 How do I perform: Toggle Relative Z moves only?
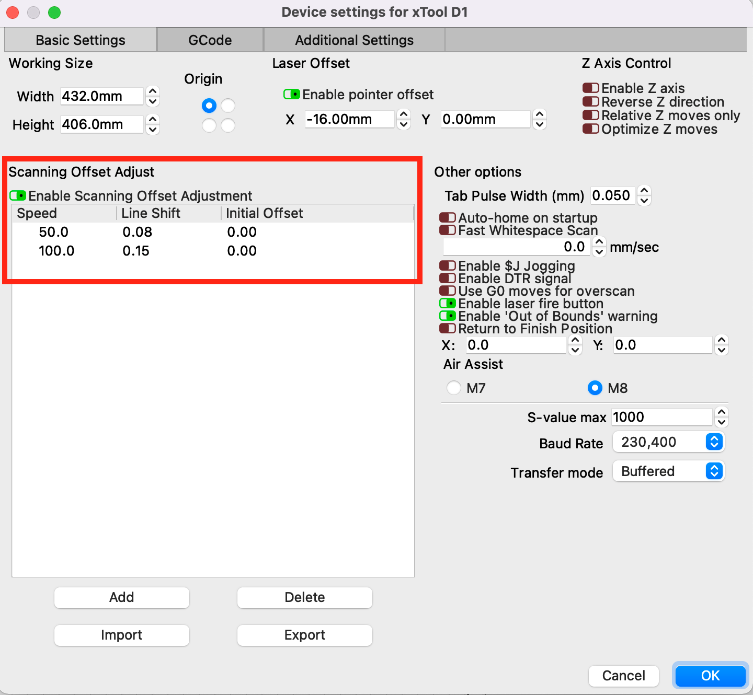[x=591, y=115]
